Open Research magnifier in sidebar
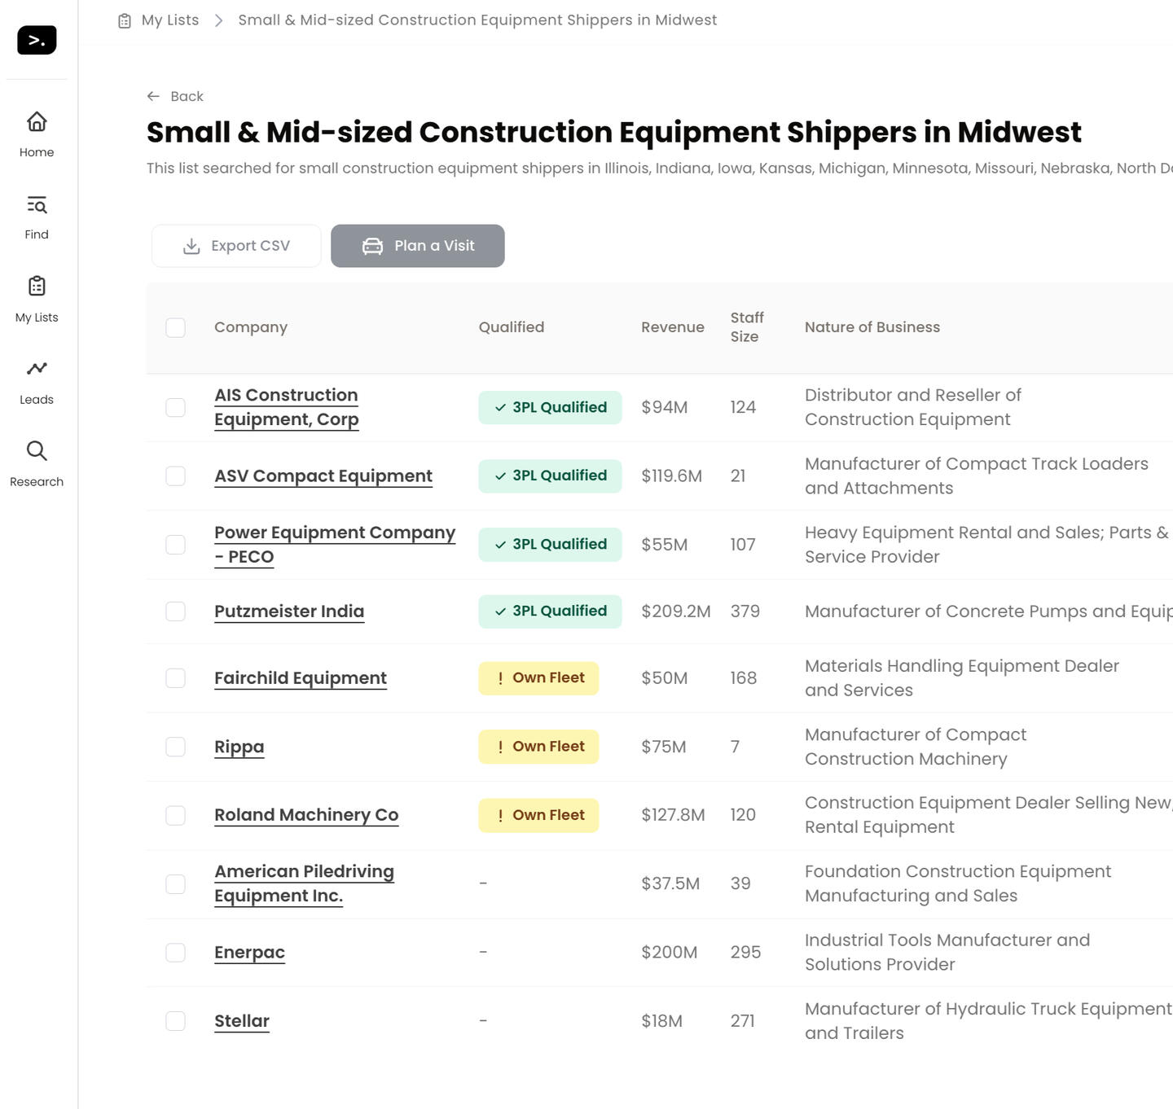Viewport: 1173px width, 1109px height. tap(37, 451)
